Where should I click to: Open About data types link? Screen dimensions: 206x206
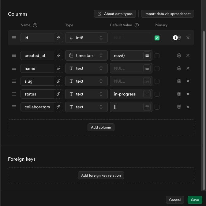pos(115,14)
